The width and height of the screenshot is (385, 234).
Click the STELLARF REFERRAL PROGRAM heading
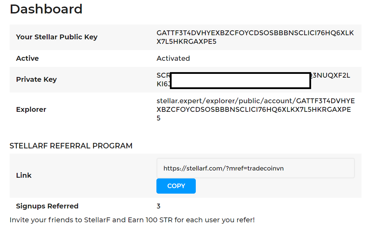[71, 146]
